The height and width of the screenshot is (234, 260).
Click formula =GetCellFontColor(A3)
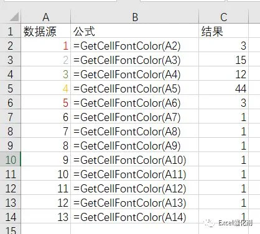pos(135,59)
